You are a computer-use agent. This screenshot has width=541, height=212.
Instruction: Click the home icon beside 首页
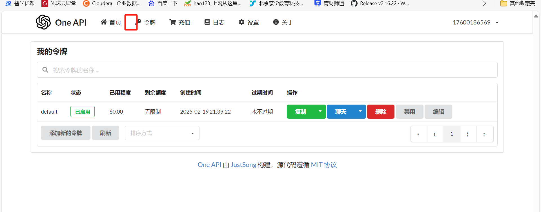click(x=104, y=22)
